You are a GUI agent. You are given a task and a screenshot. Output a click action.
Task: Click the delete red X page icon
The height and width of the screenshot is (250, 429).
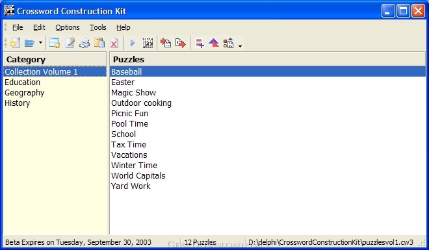coord(114,43)
